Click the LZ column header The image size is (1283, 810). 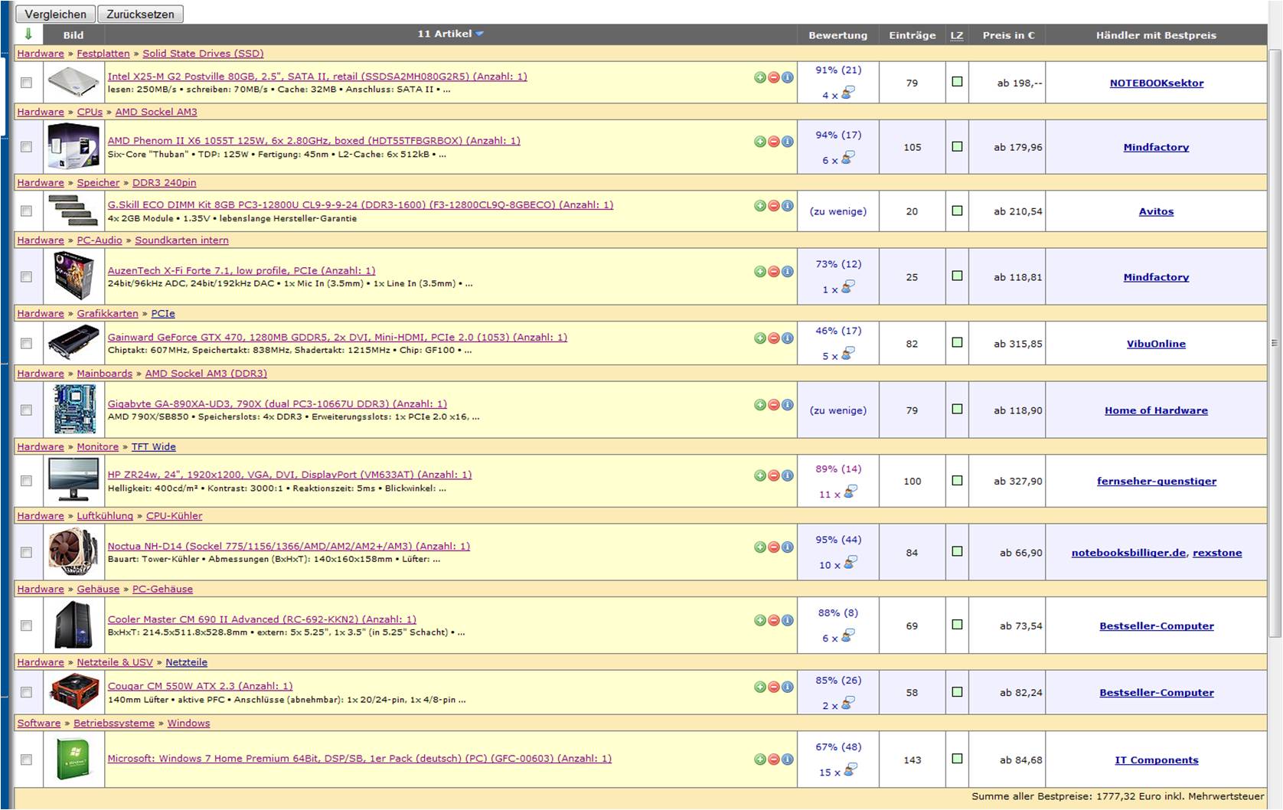coord(957,35)
